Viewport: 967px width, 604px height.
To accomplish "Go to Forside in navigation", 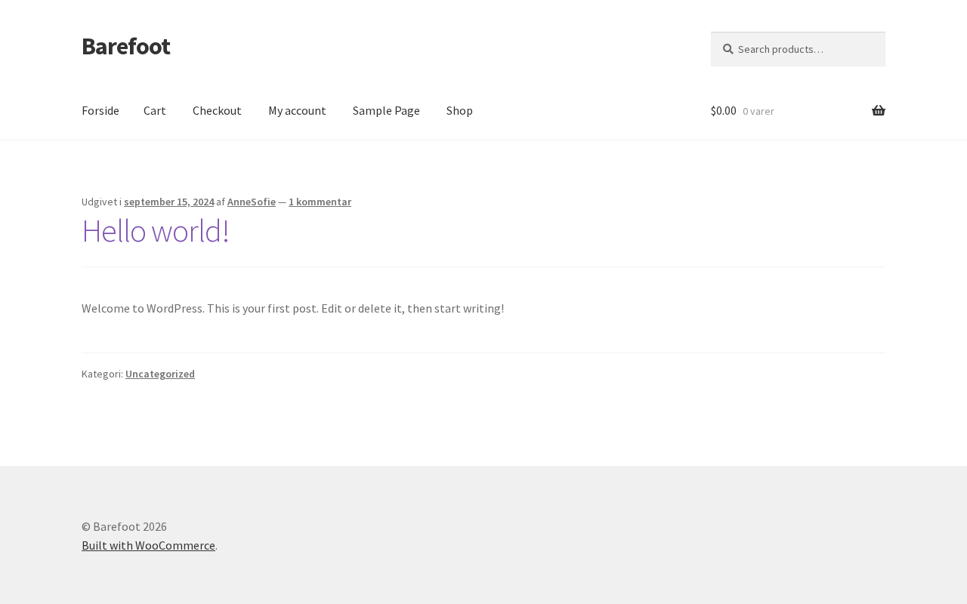I will (100, 111).
